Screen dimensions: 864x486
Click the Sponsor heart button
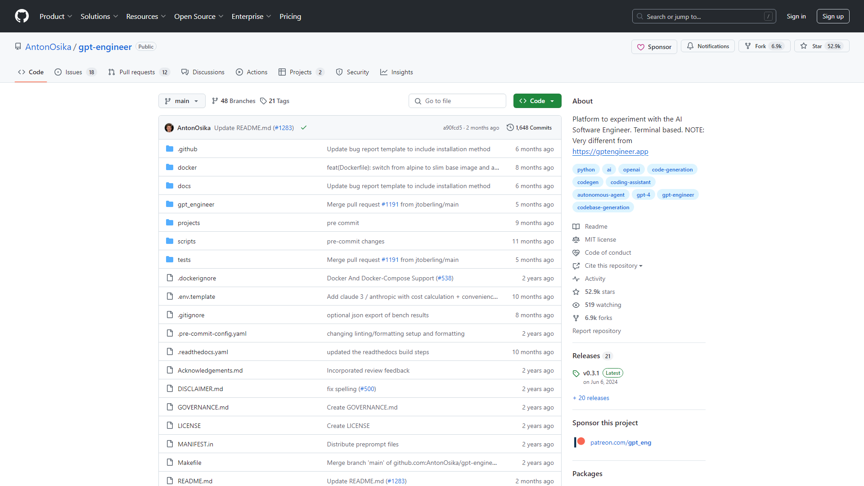(654, 47)
